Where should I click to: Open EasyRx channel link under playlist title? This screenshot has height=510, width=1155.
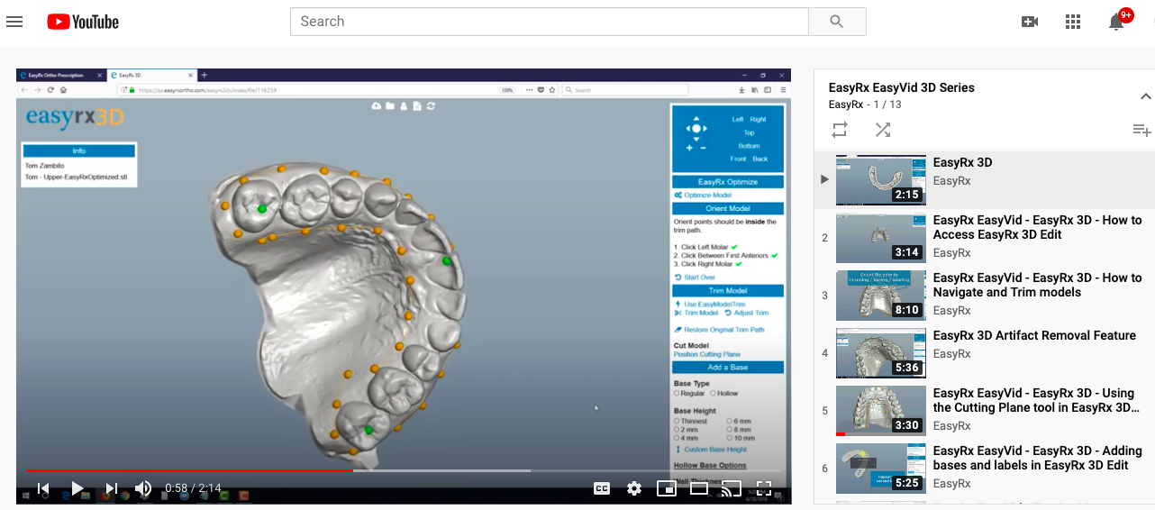845,105
